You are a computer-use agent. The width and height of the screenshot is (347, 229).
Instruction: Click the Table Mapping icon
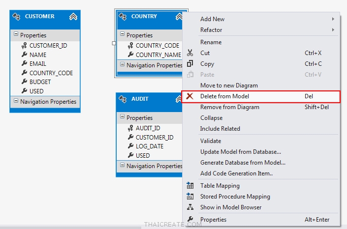point(190,185)
